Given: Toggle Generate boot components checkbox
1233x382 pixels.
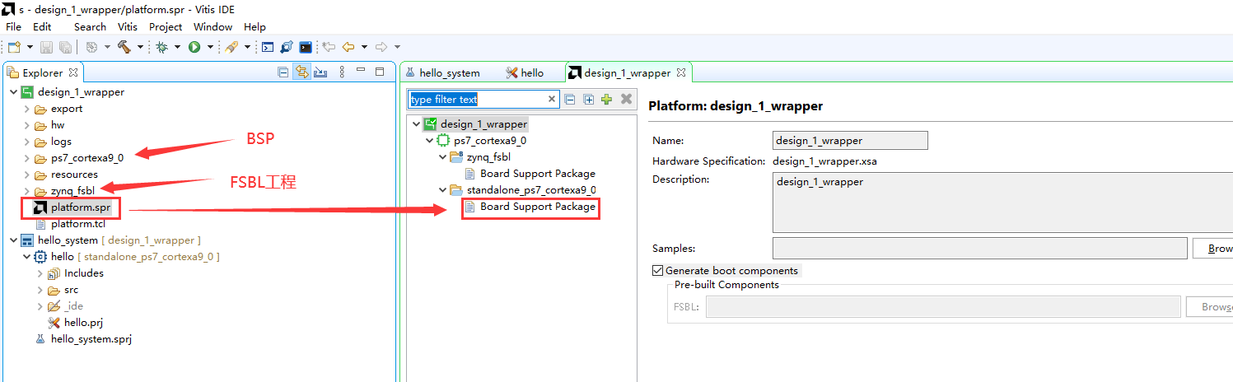Looking at the screenshot, I should [657, 270].
